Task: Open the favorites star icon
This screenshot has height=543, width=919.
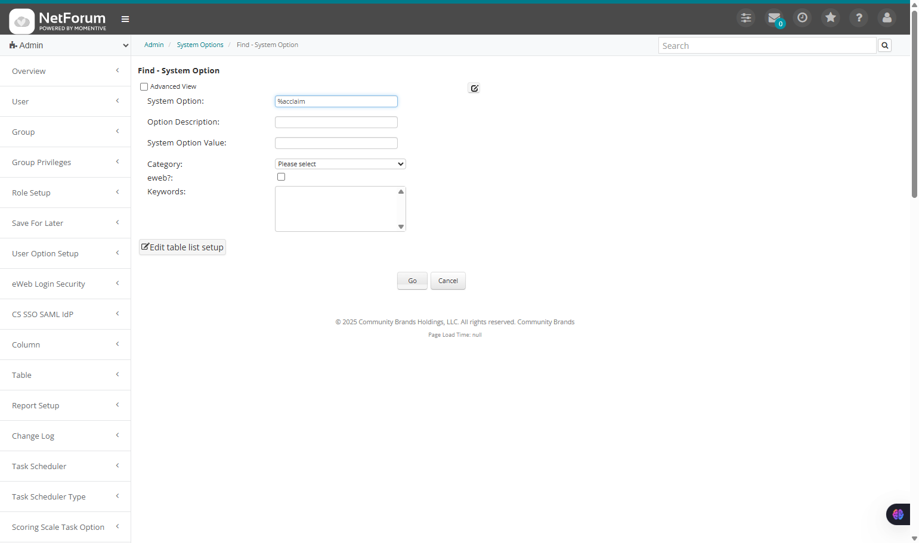Action: pos(830,18)
